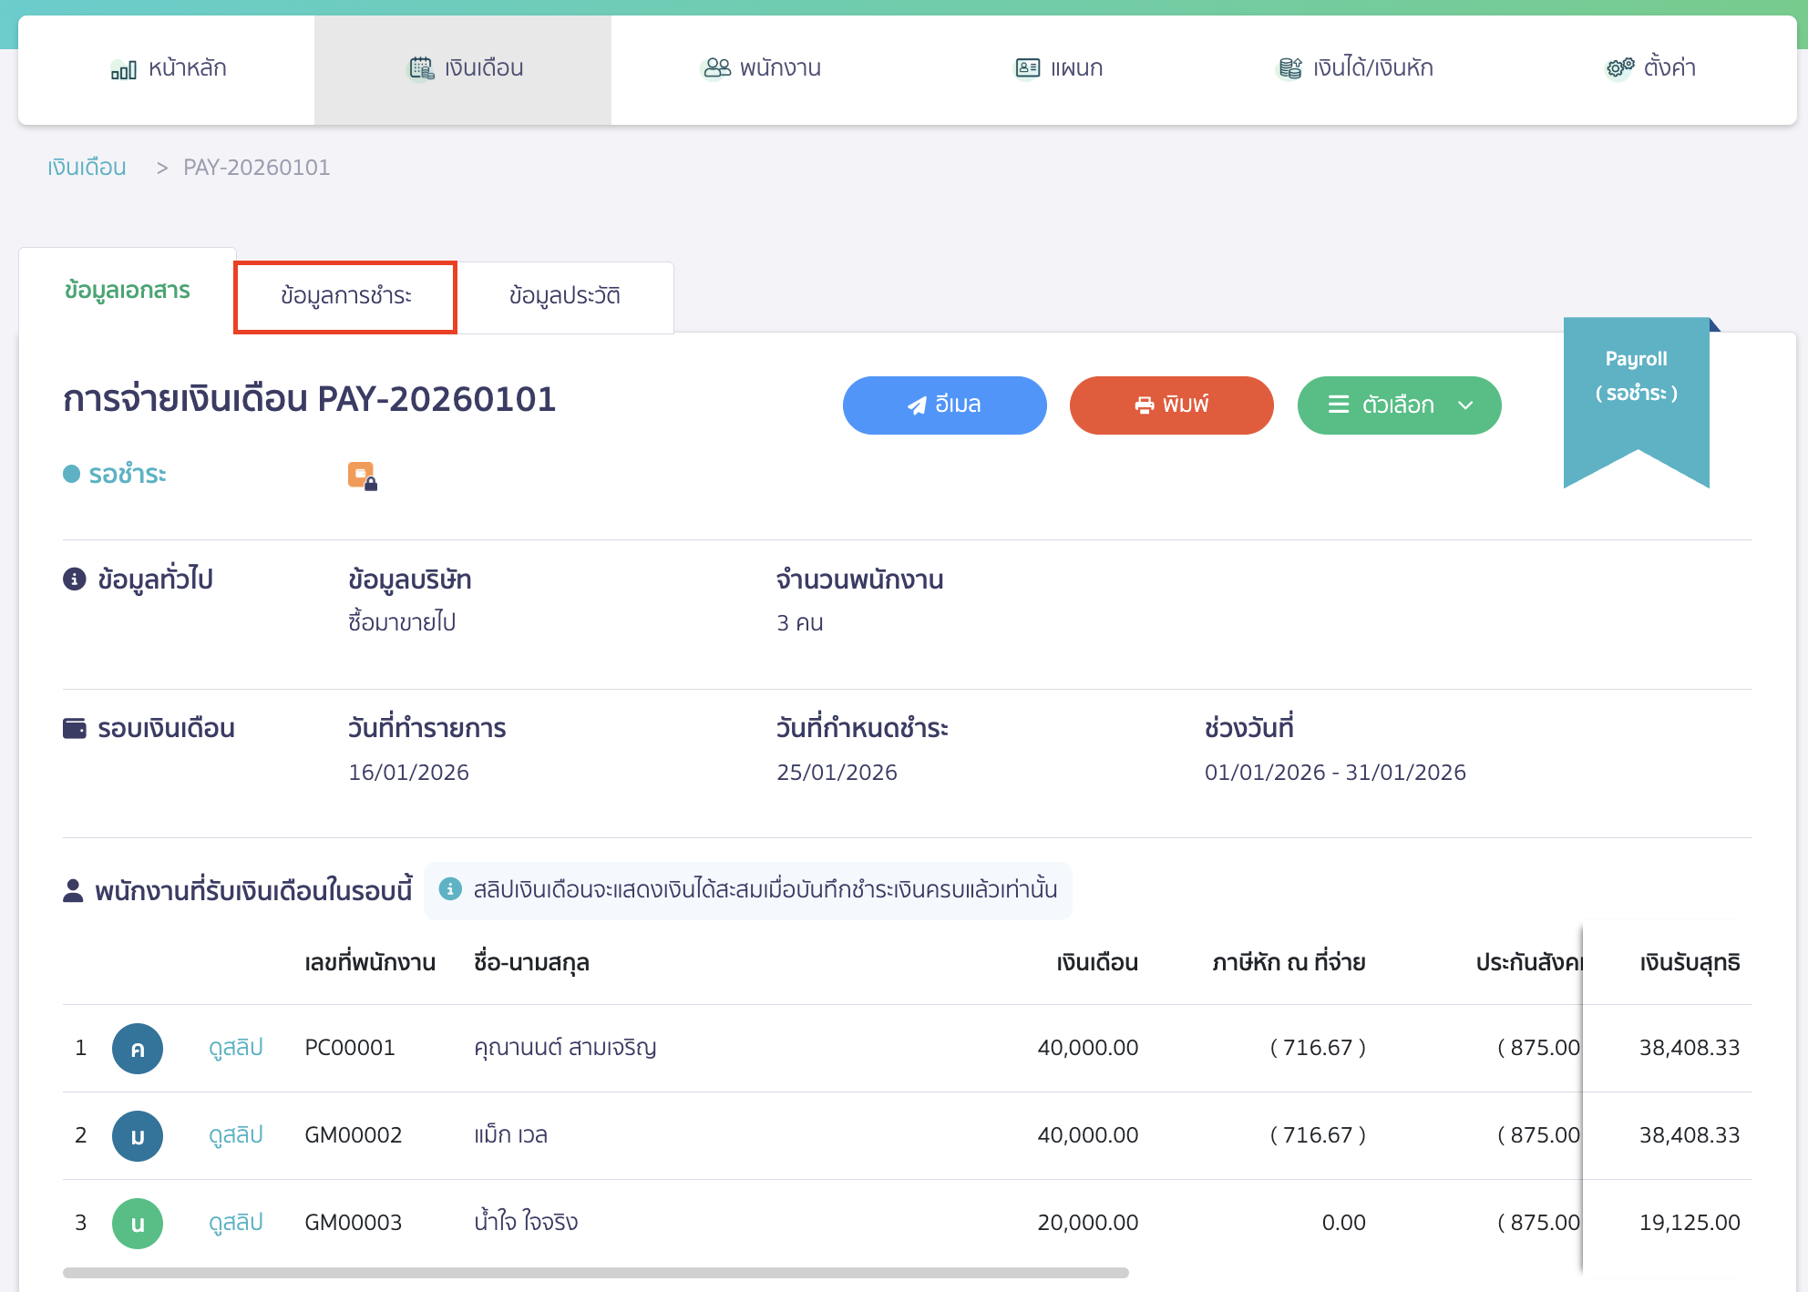Click the home bar-chart icon
This screenshot has height=1292, width=1808.
click(123, 69)
